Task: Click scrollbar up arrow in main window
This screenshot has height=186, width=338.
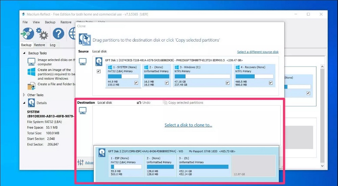Action: (322, 67)
